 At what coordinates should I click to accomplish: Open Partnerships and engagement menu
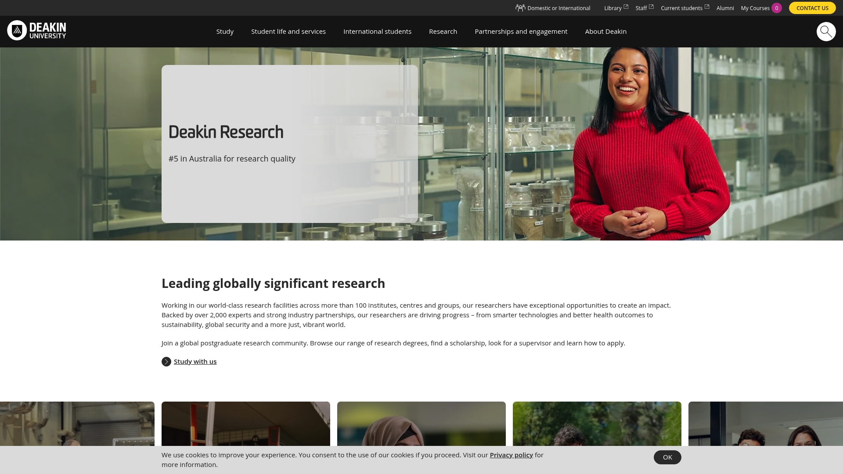pyautogui.click(x=521, y=32)
